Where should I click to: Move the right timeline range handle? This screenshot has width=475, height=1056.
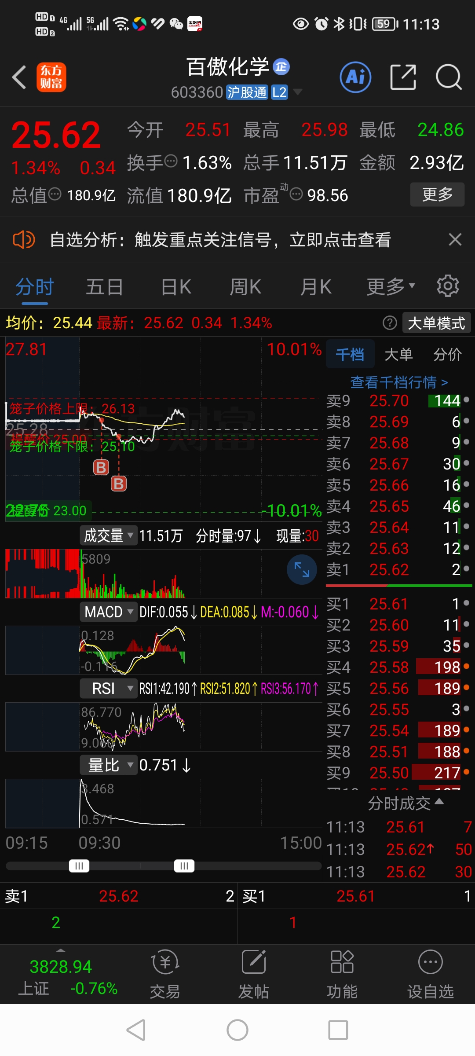184,866
